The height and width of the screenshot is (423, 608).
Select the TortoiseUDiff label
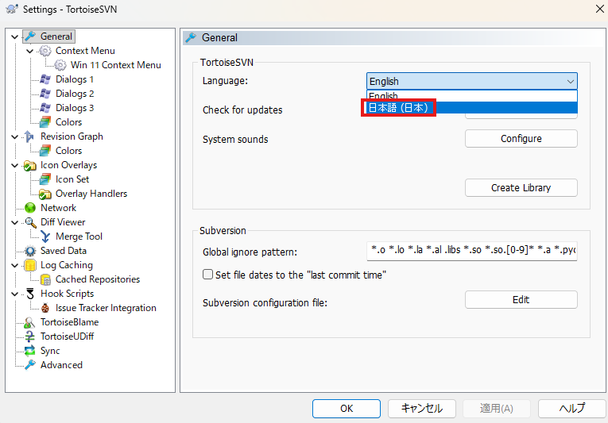point(67,336)
